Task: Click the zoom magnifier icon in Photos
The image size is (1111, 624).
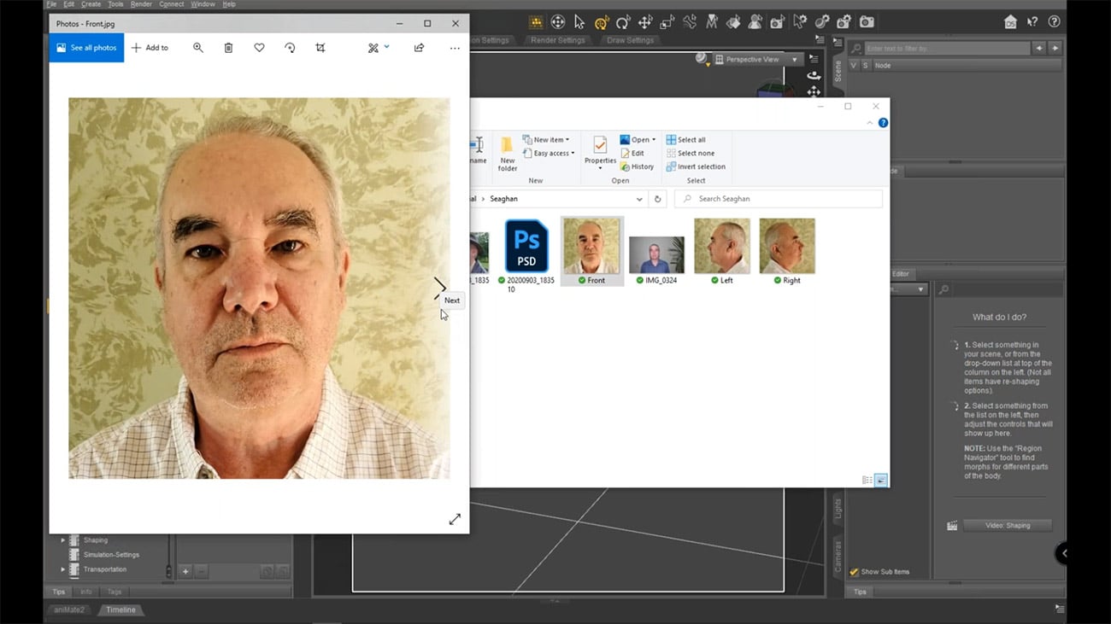Action: click(x=198, y=48)
